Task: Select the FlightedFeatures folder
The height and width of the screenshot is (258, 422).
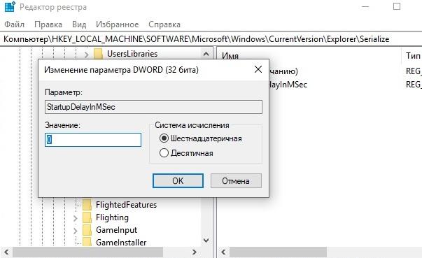Action: point(126,205)
